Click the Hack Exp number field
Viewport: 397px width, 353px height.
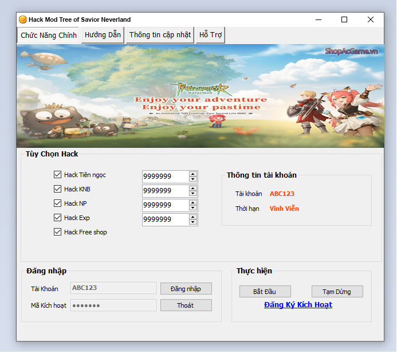(166, 219)
